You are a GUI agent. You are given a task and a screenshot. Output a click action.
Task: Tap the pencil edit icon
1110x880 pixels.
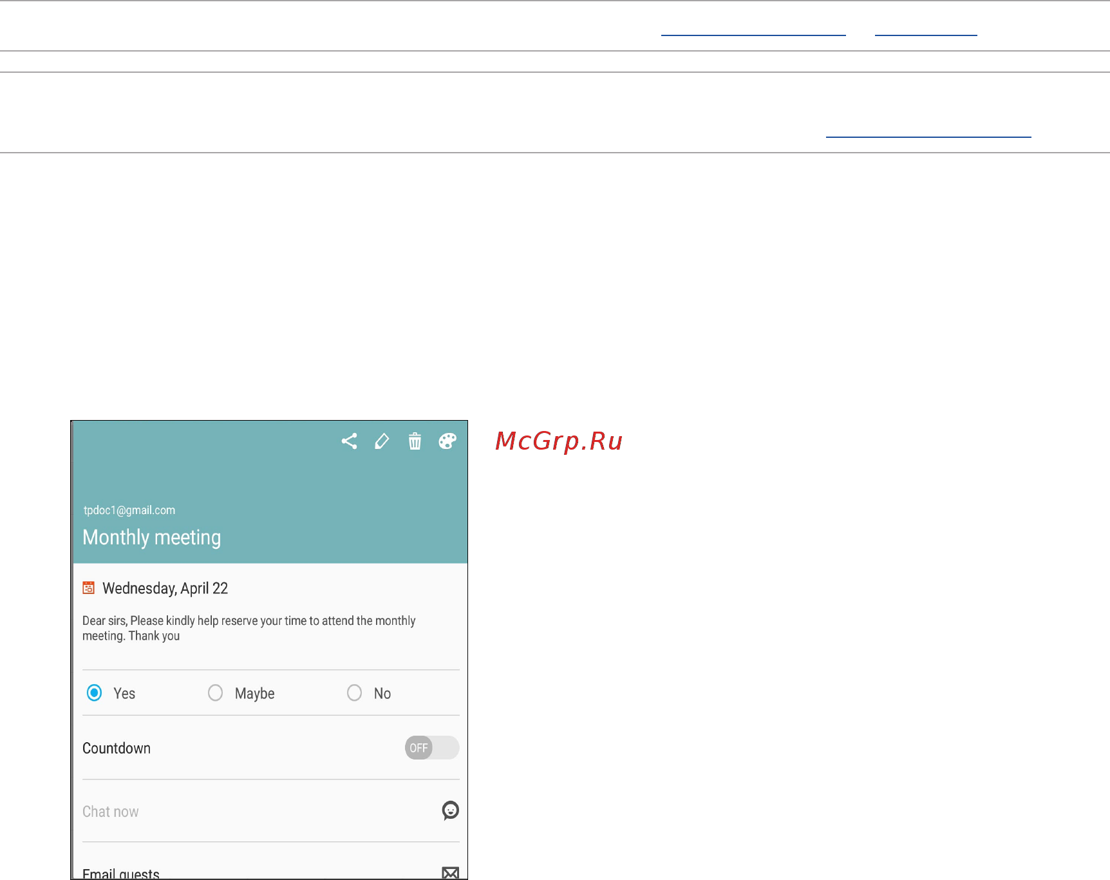pyautogui.click(x=382, y=441)
